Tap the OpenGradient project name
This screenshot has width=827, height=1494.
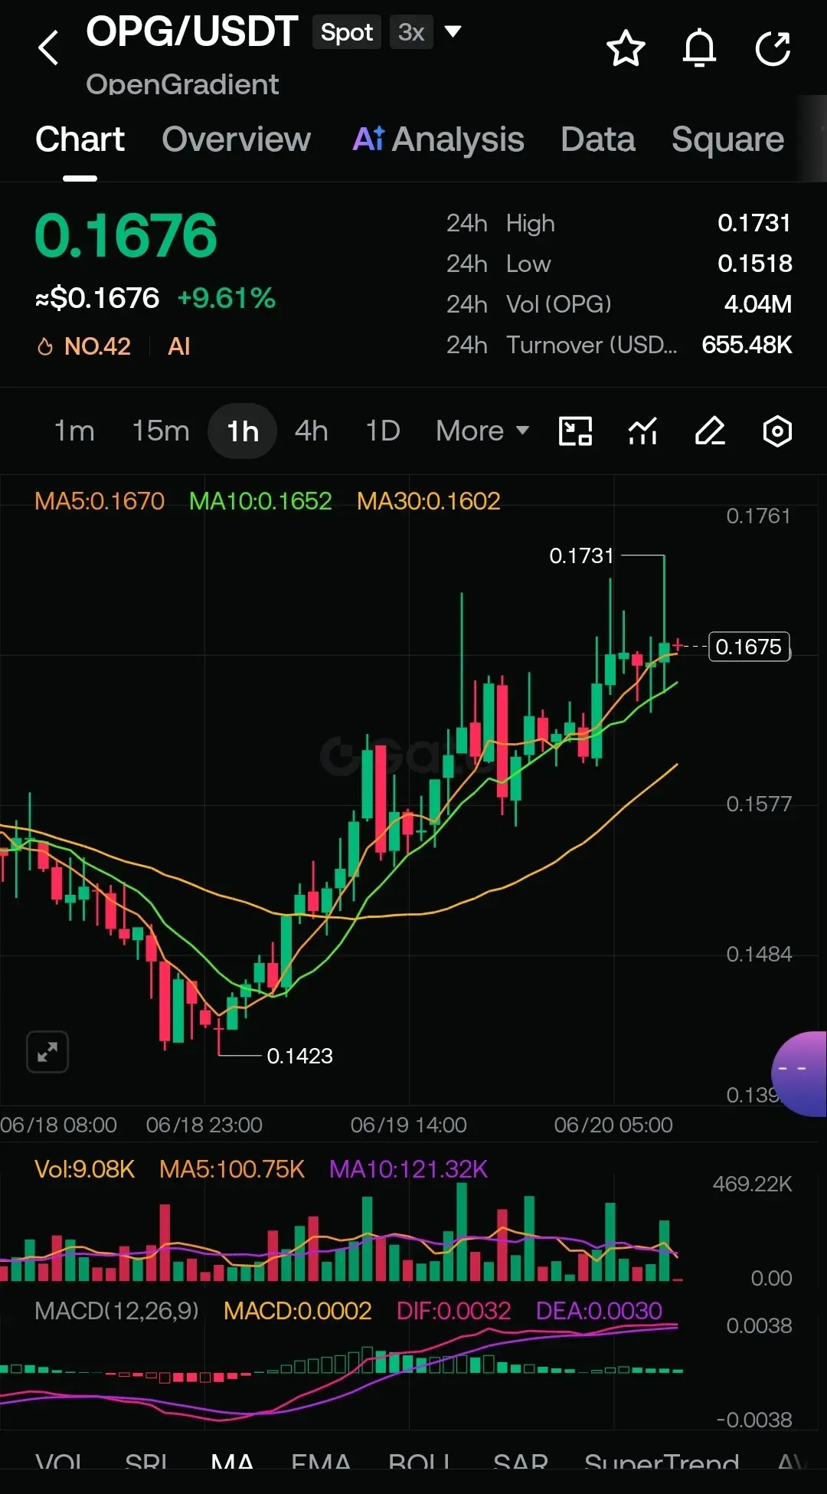click(182, 84)
